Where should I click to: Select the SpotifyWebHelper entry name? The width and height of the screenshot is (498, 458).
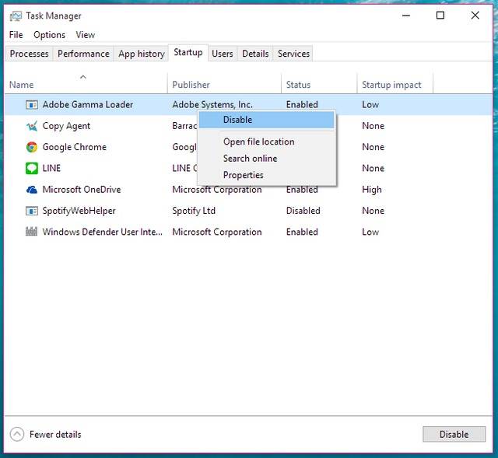(x=79, y=211)
